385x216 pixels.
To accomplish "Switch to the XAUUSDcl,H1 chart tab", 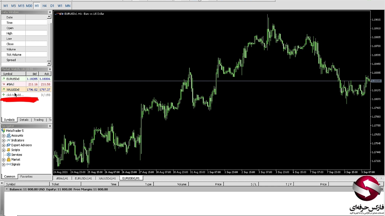I will coord(107,178).
